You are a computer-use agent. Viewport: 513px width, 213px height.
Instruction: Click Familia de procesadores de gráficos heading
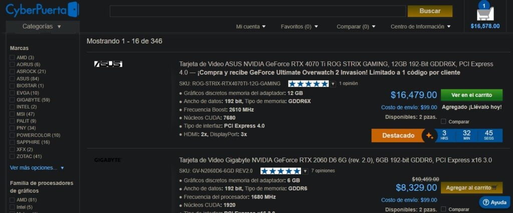42,187
